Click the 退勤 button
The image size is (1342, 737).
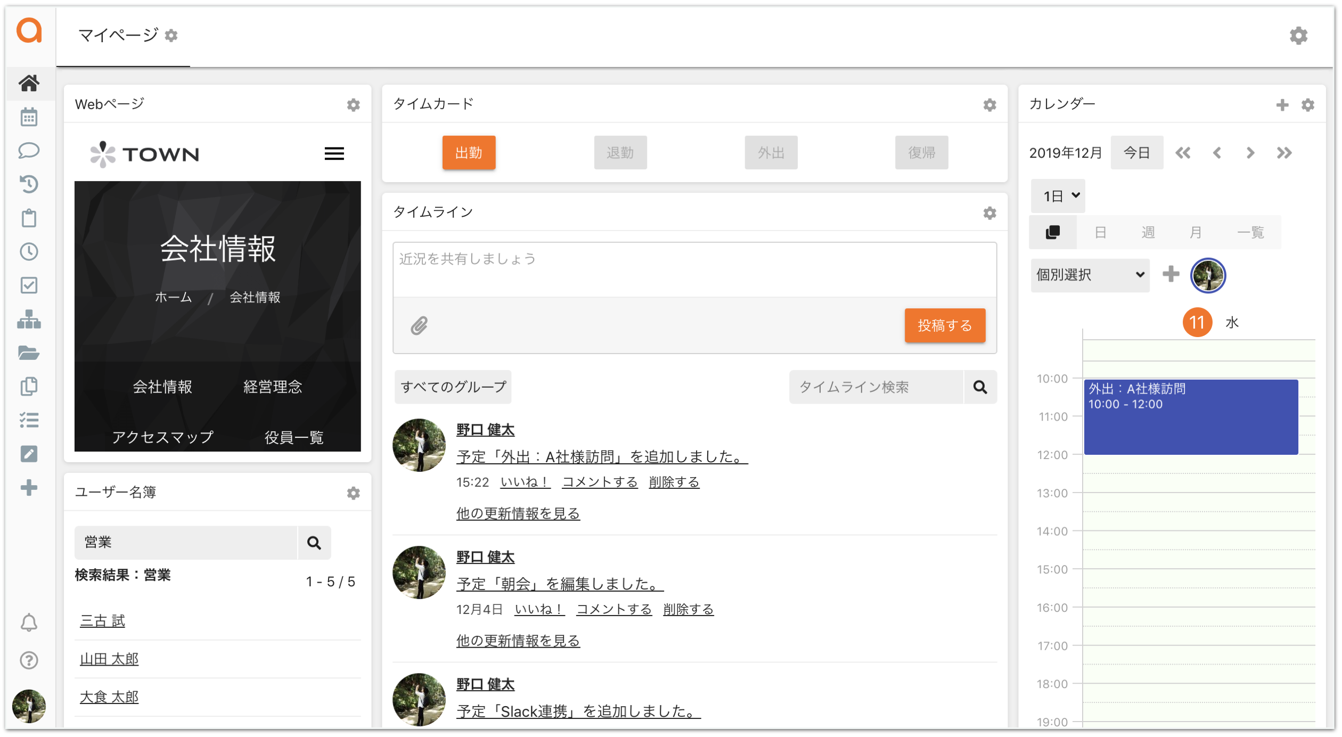tap(620, 153)
